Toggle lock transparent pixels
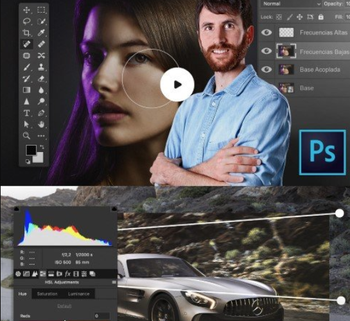The width and height of the screenshot is (350, 321). [x=279, y=17]
